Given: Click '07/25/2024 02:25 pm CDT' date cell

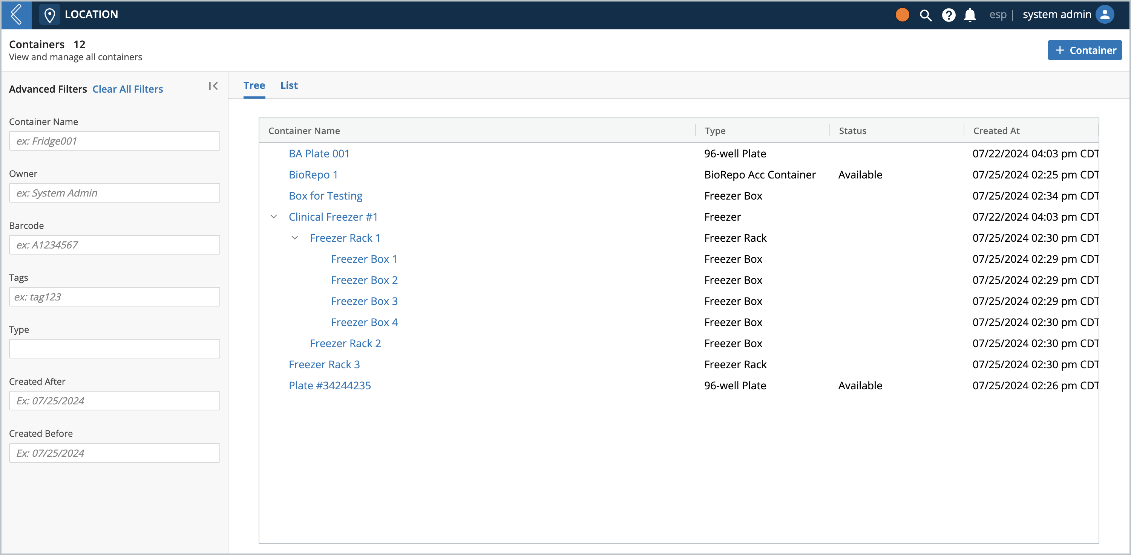Looking at the screenshot, I should [1035, 174].
